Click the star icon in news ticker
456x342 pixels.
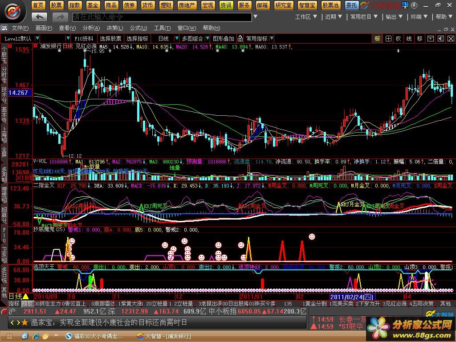25,322
